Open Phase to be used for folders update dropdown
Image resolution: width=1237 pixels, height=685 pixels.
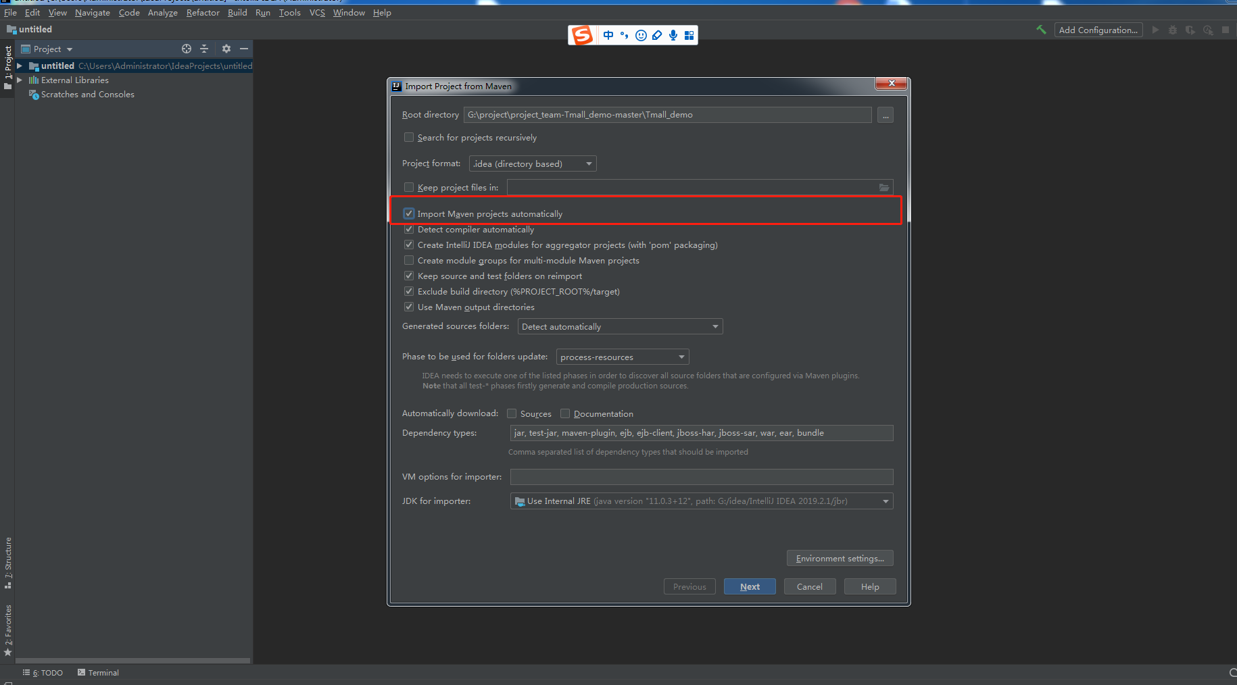(622, 357)
